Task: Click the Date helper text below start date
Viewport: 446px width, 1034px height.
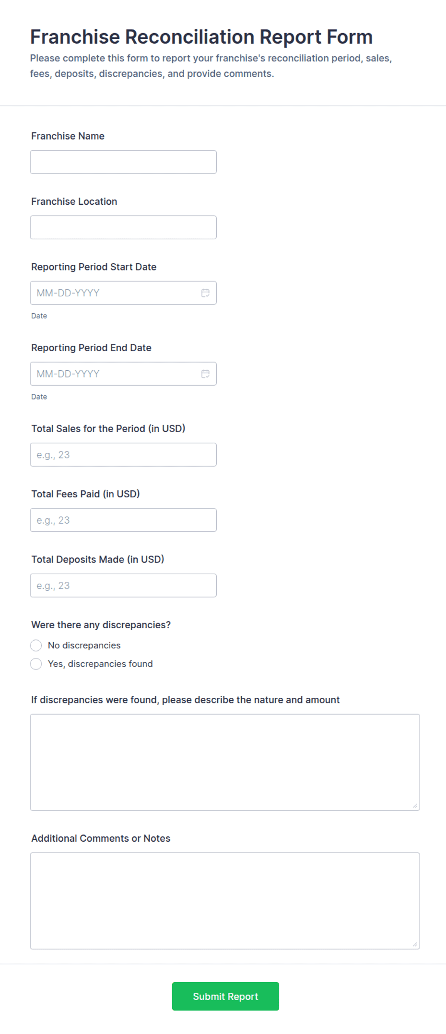Action: (x=39, y=316)
